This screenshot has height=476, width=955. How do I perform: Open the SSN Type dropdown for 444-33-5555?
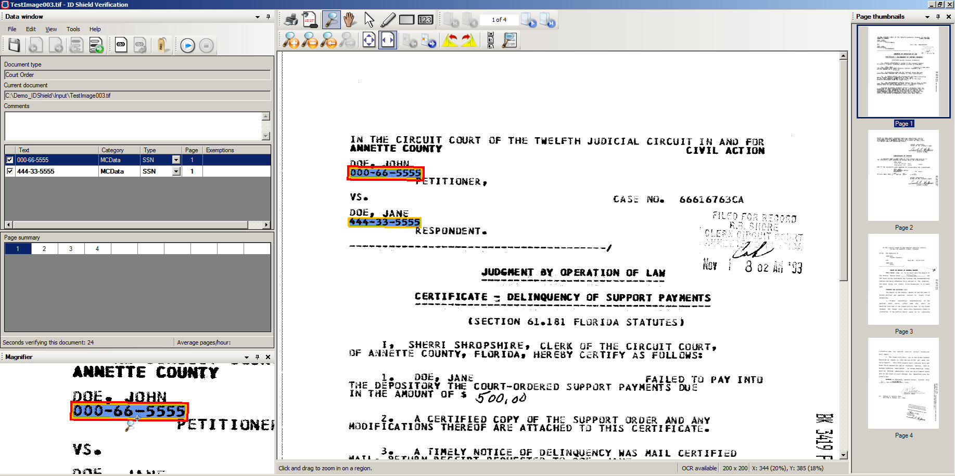(176, 170)
